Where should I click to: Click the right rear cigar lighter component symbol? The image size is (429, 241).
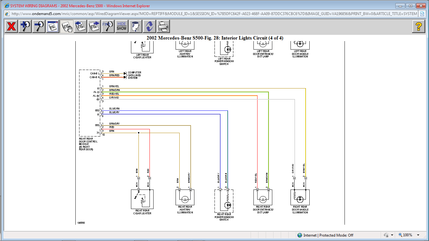point(142,199)
